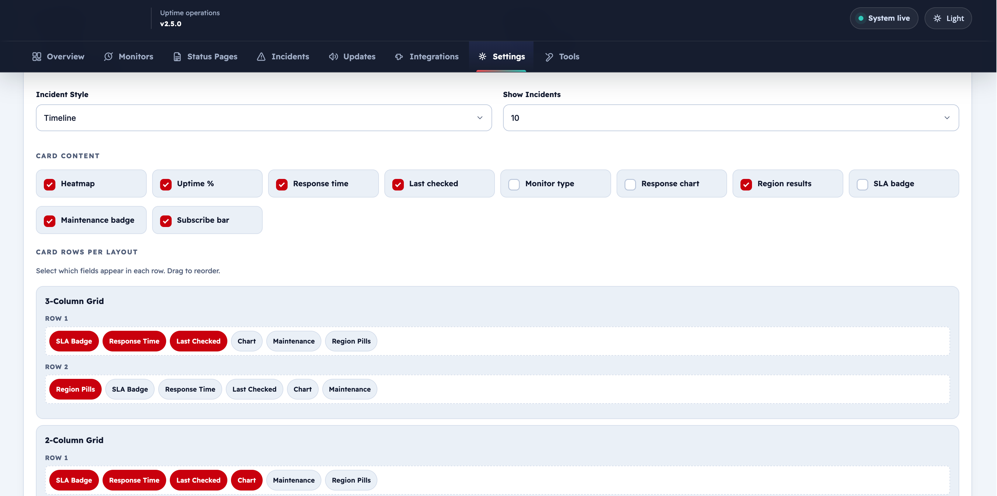Toggle the Subscribe bar checkbox
997x496 pixels.
166,221
